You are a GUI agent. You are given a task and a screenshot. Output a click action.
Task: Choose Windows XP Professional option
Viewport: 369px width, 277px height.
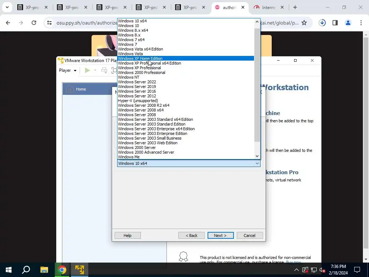tap(186, 68)
